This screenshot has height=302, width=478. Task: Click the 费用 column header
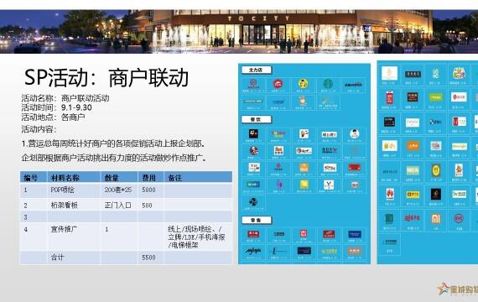150,178
